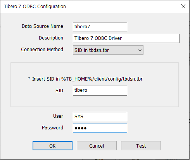Click the Data Source Name input field
The height and width of the screenshot is (160, 190).
tap(100, 27)
